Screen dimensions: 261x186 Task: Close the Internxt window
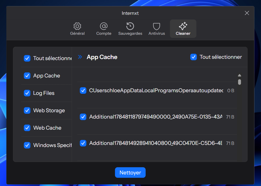[247, 13]
